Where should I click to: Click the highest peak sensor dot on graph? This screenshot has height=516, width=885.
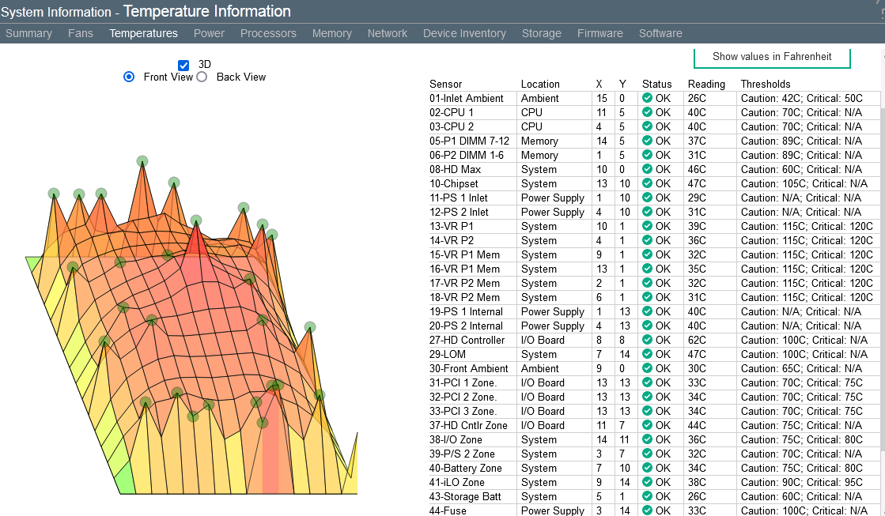coord(142,161)
